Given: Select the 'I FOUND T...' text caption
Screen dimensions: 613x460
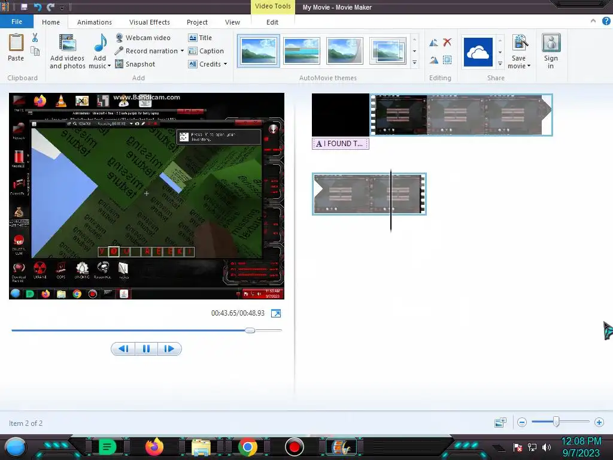Looking at the screenshot, I should (x=341, y=144).
